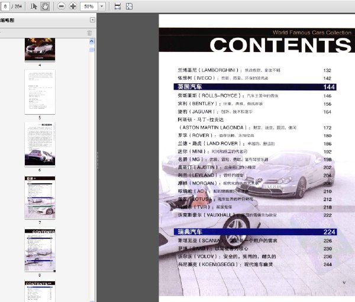Click the MG contents entry
This screenshot has height=302, width=355.
[223, 160]
